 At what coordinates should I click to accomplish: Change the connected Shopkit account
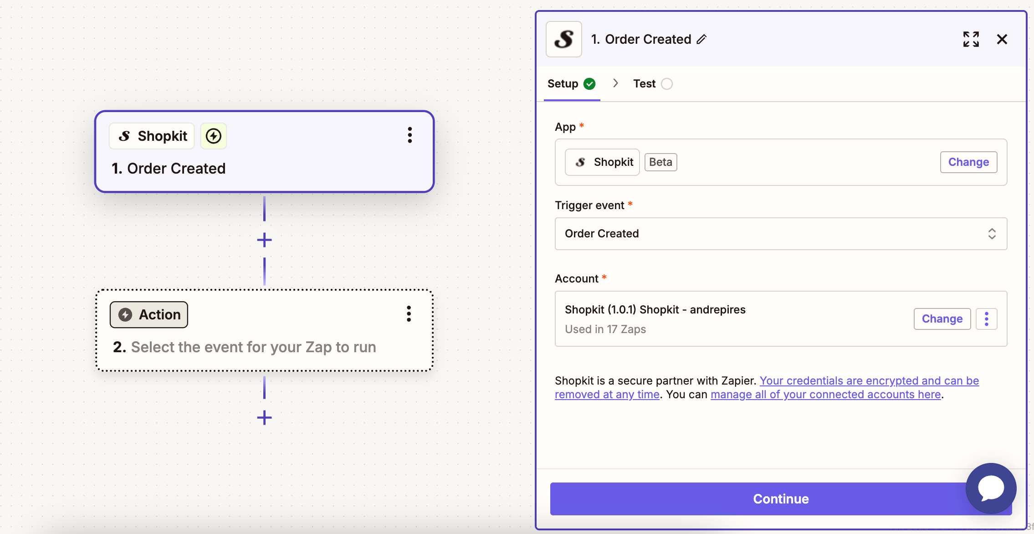pos(942,319)
